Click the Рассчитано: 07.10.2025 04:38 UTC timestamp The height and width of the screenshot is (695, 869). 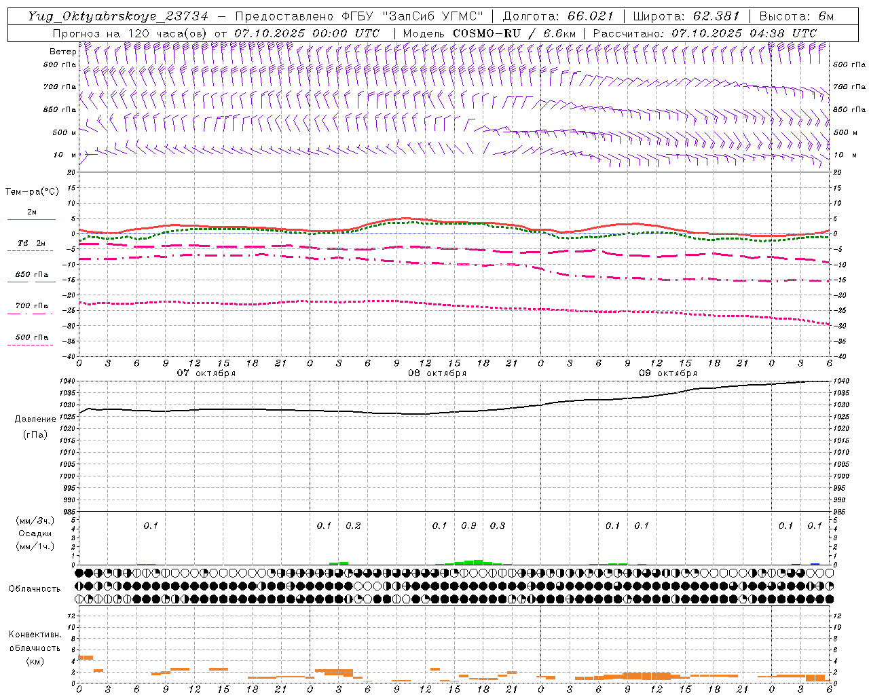705,33
